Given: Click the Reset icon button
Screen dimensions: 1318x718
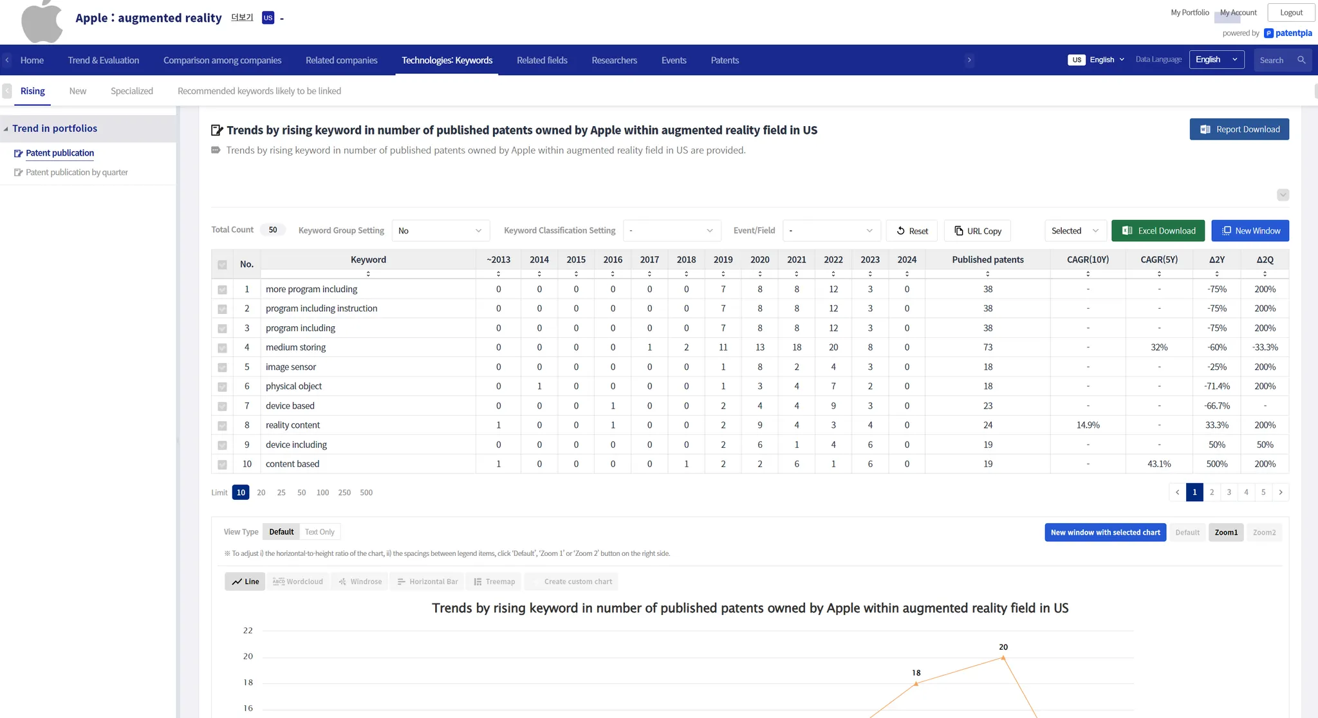Looking at the screenshot, I should (x=901, y=231).
